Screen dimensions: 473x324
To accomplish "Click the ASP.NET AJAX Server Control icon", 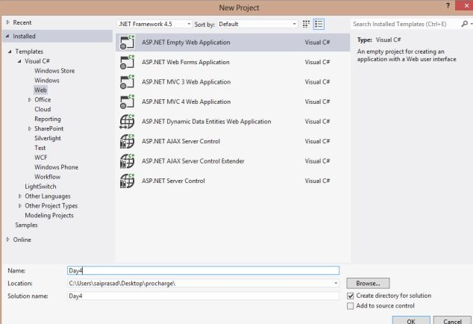I will tap(127, 141).
